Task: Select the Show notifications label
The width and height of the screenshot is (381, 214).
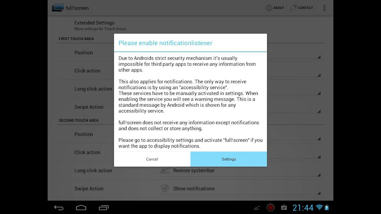Action: pos(194,189)
